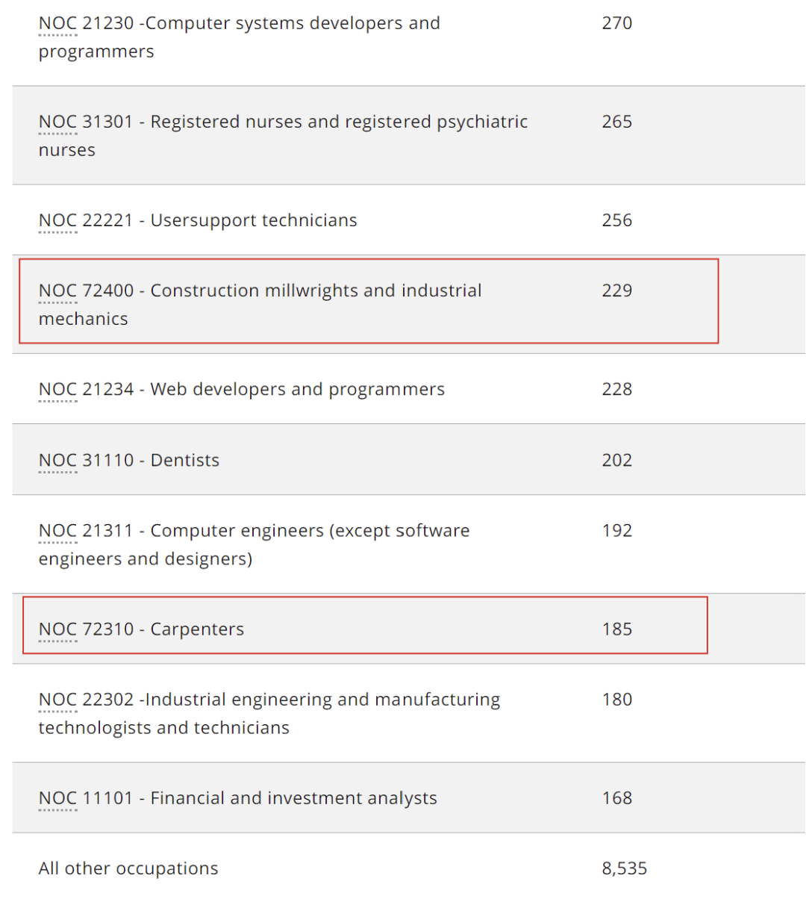Click 'Computer engineers (except software' text

click(x=310, y=531)
